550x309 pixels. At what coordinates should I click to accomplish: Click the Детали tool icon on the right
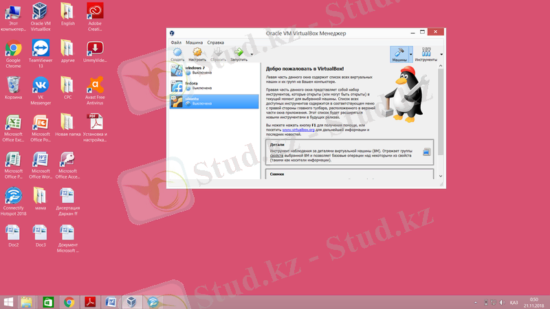(x=426, y=152)
